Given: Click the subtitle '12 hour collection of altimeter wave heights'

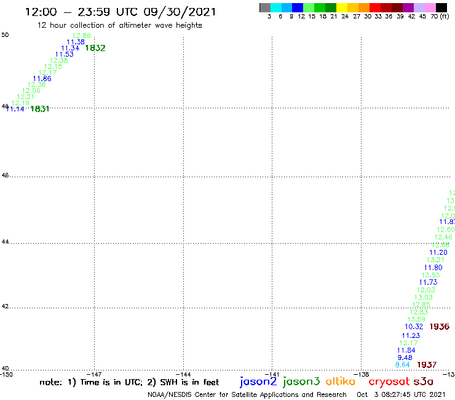Looking at the screenshot, I should coord(119,25).
